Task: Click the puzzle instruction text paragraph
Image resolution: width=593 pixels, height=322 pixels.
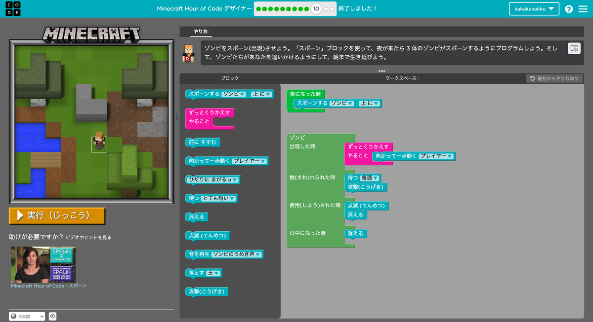Action: tap(381, 53)
